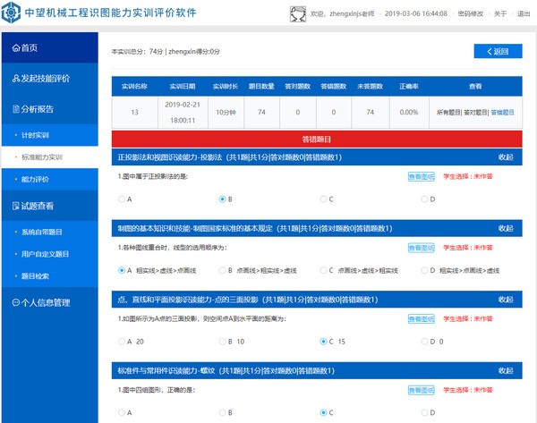The height and width of the screenshot is (423, 537).
Task: Select option B 10 distance answer
Action: click(222, 342)
